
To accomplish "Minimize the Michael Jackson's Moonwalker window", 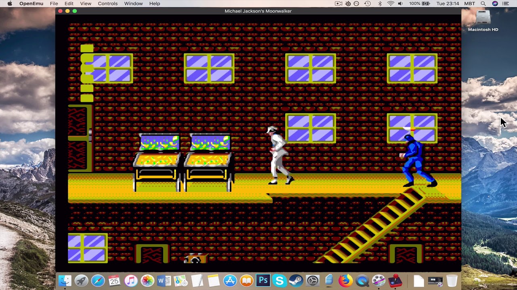I will (67, 11).
